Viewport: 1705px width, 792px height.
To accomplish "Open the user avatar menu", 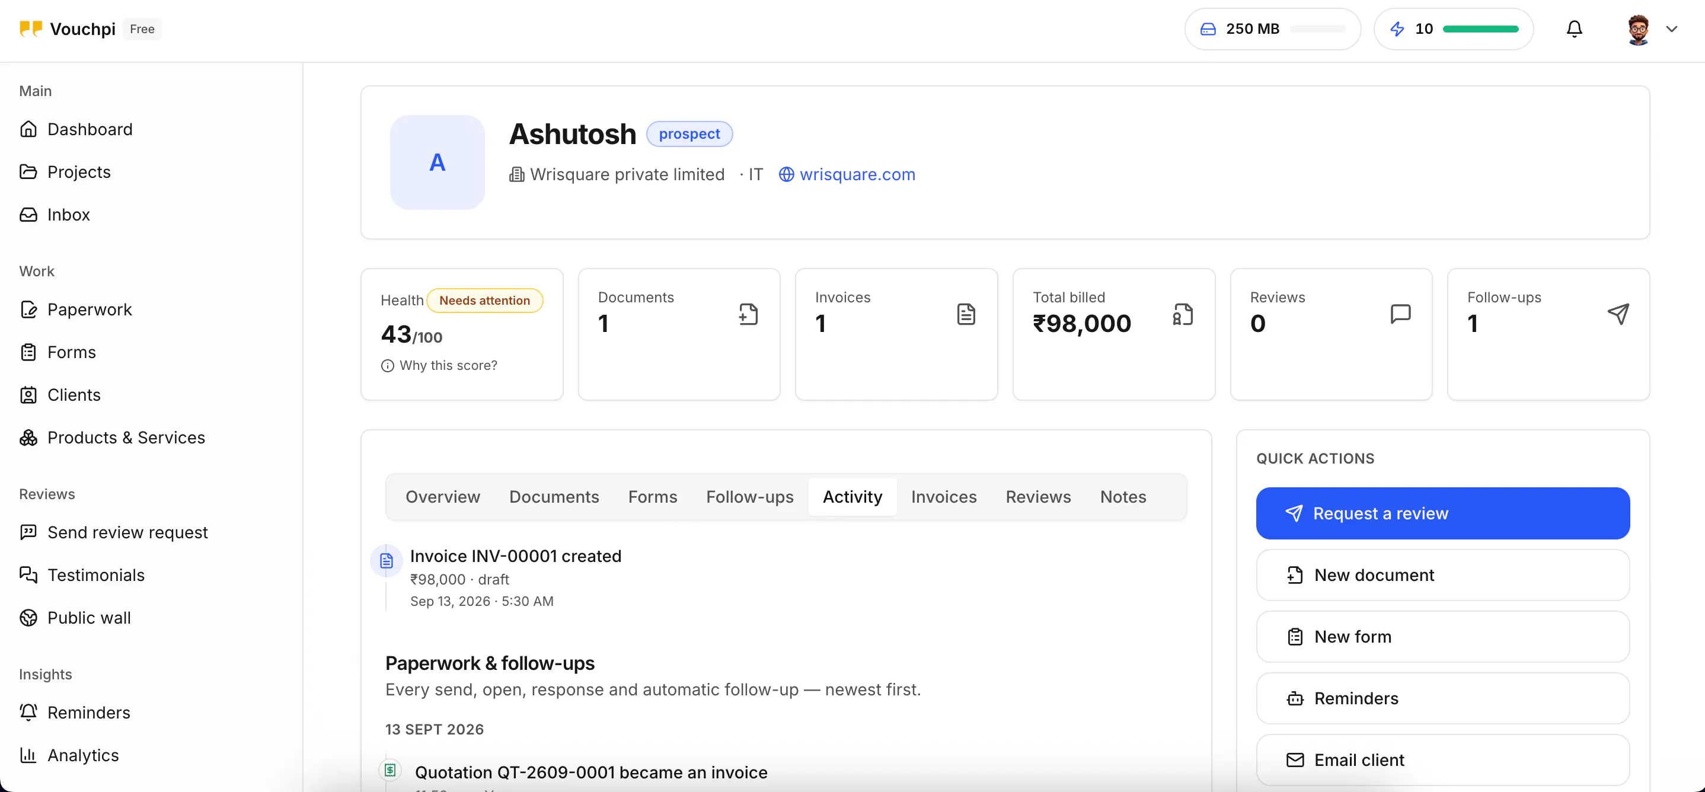I will pyautogui.click(x=1652, y=29).
